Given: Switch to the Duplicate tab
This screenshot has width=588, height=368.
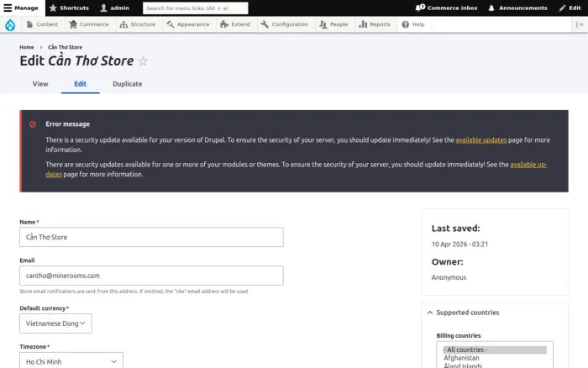Looking at the screenshot, I should point(128,84).
